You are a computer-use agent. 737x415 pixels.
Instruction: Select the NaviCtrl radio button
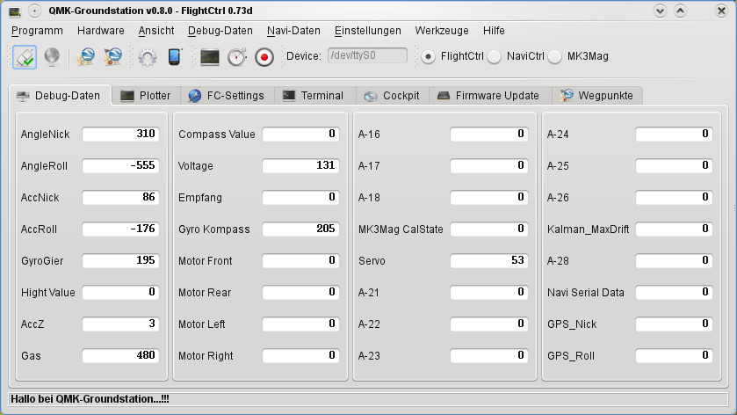(495, 56)
